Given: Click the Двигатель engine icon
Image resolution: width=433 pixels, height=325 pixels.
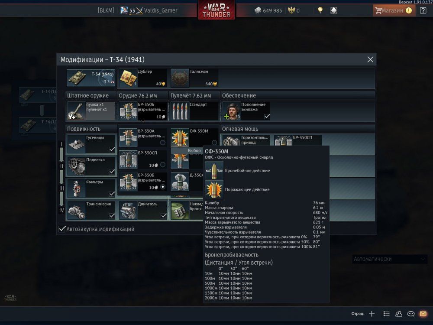Looking at the screenshot, I should pyautogui.click(x=128, y=210).
